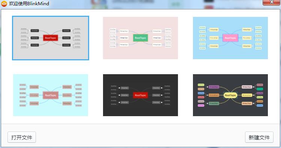
Task: Pick the sky blue theme thumbnail
Action: 230,38
